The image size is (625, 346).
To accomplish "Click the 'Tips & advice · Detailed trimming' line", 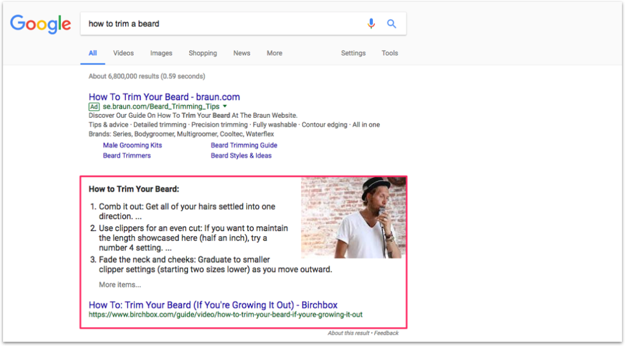I will click(234, 124).
